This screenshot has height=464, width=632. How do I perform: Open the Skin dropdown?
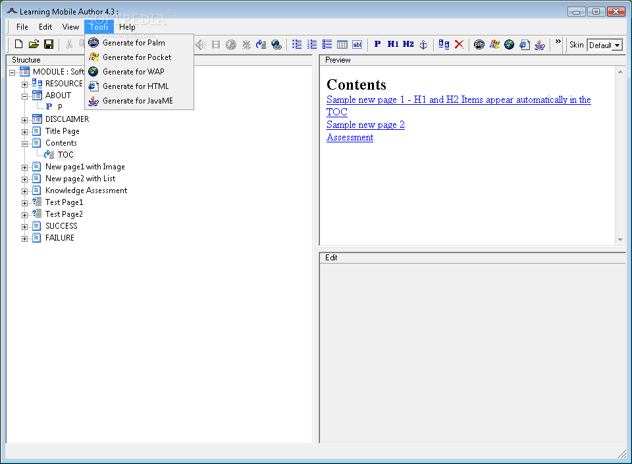(617, 45)
